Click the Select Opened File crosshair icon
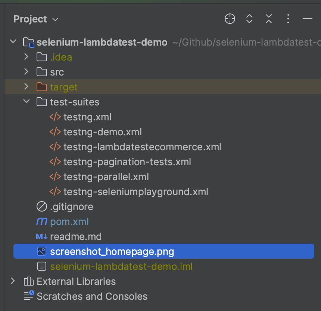321x311 pixels. (230, 19)
